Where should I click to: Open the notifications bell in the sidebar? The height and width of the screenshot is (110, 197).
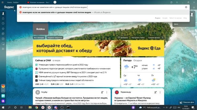[x=3, y=18]
